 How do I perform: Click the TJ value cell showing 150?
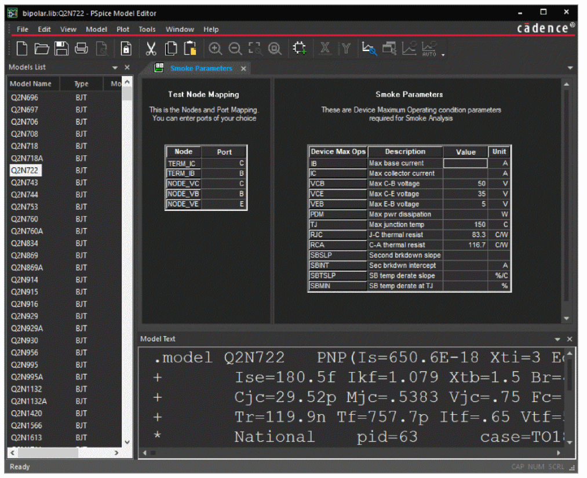click(465, 224)
